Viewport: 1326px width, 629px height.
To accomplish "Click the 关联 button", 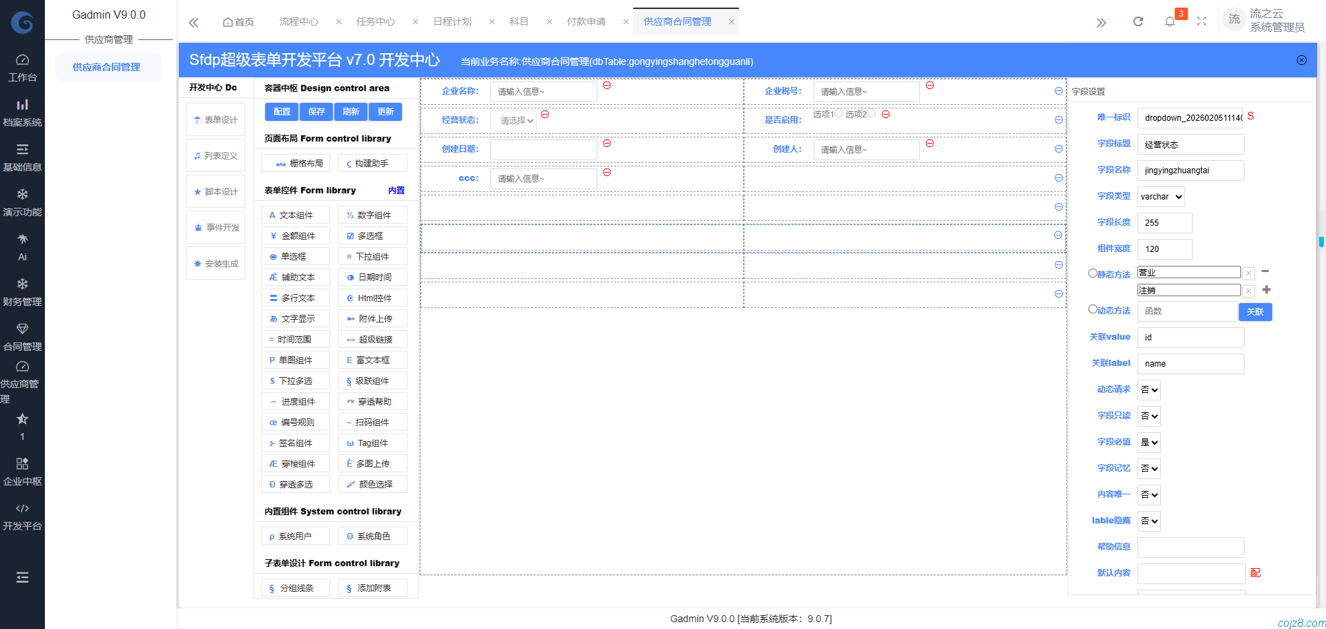I will pos(1255,312).
